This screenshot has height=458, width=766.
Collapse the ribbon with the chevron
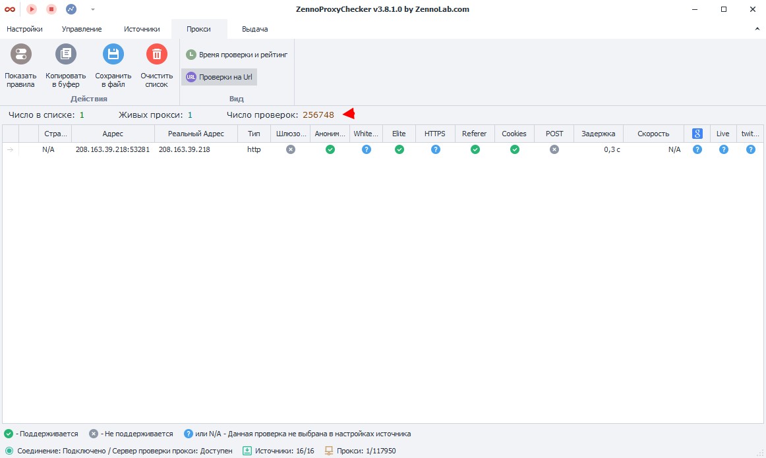(x=757, y=29)
